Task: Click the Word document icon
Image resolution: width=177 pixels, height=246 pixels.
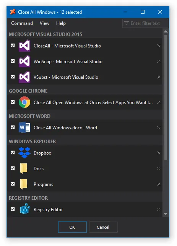Action: [24, 127]
